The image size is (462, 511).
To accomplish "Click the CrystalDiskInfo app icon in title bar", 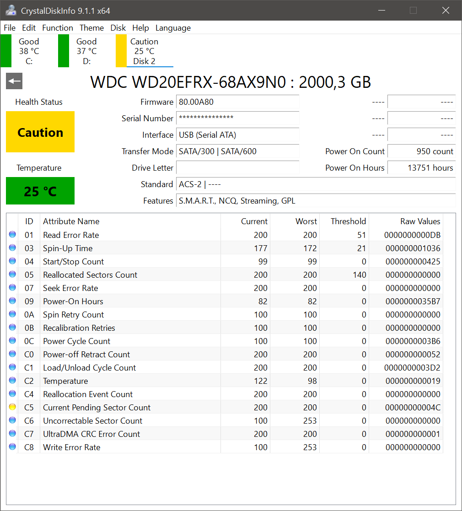I will pos(11,11).
